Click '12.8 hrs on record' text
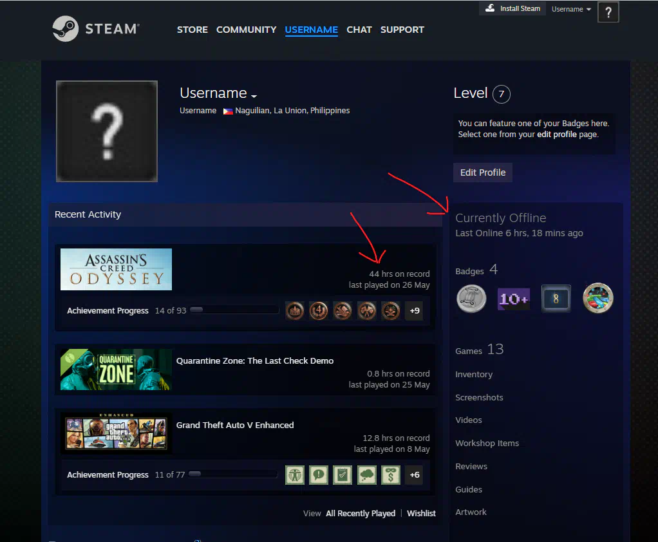The height and width of the screenshot is (542, 658). coord(396,438)
